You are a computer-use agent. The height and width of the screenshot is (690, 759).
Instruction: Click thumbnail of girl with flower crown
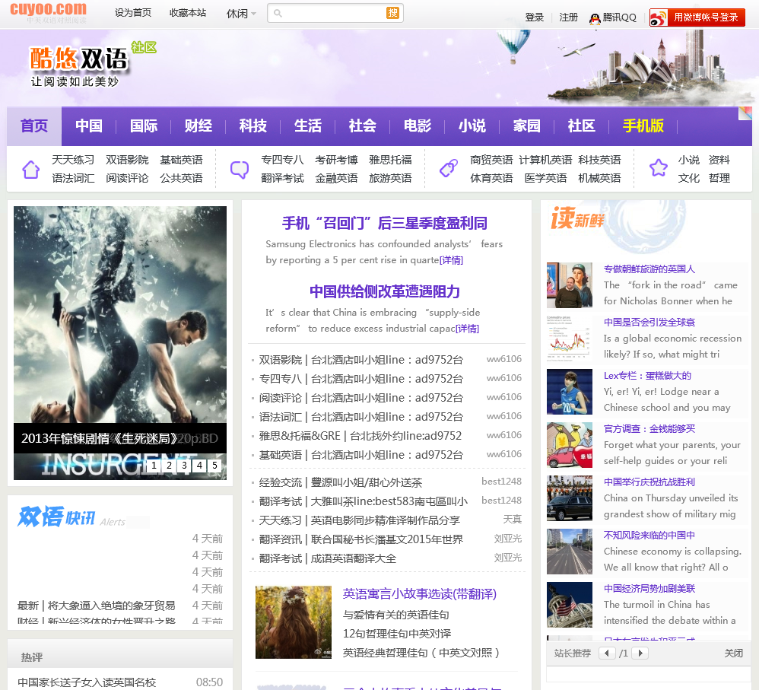[294, 622]
